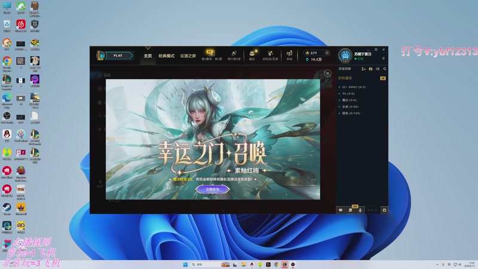Toggle the voice microphone at bottom bar

pos(360,210)
